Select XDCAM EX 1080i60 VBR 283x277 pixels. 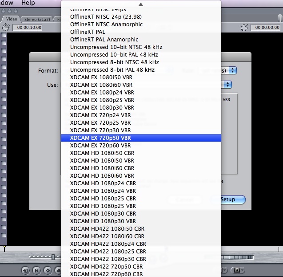pos(141,85)
